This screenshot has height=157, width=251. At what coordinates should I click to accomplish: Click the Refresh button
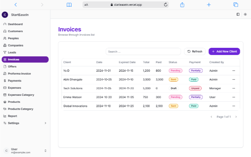[x=195, y=51]
